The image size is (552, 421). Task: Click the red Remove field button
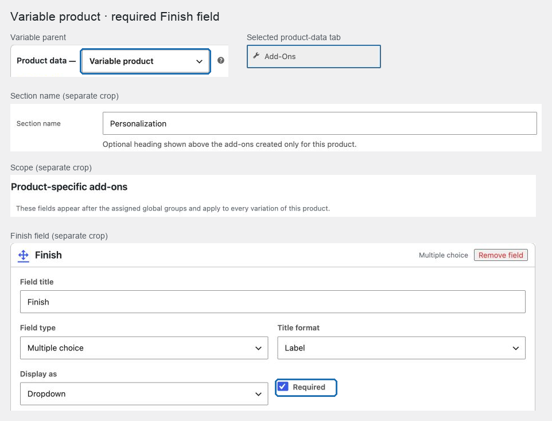500,255
